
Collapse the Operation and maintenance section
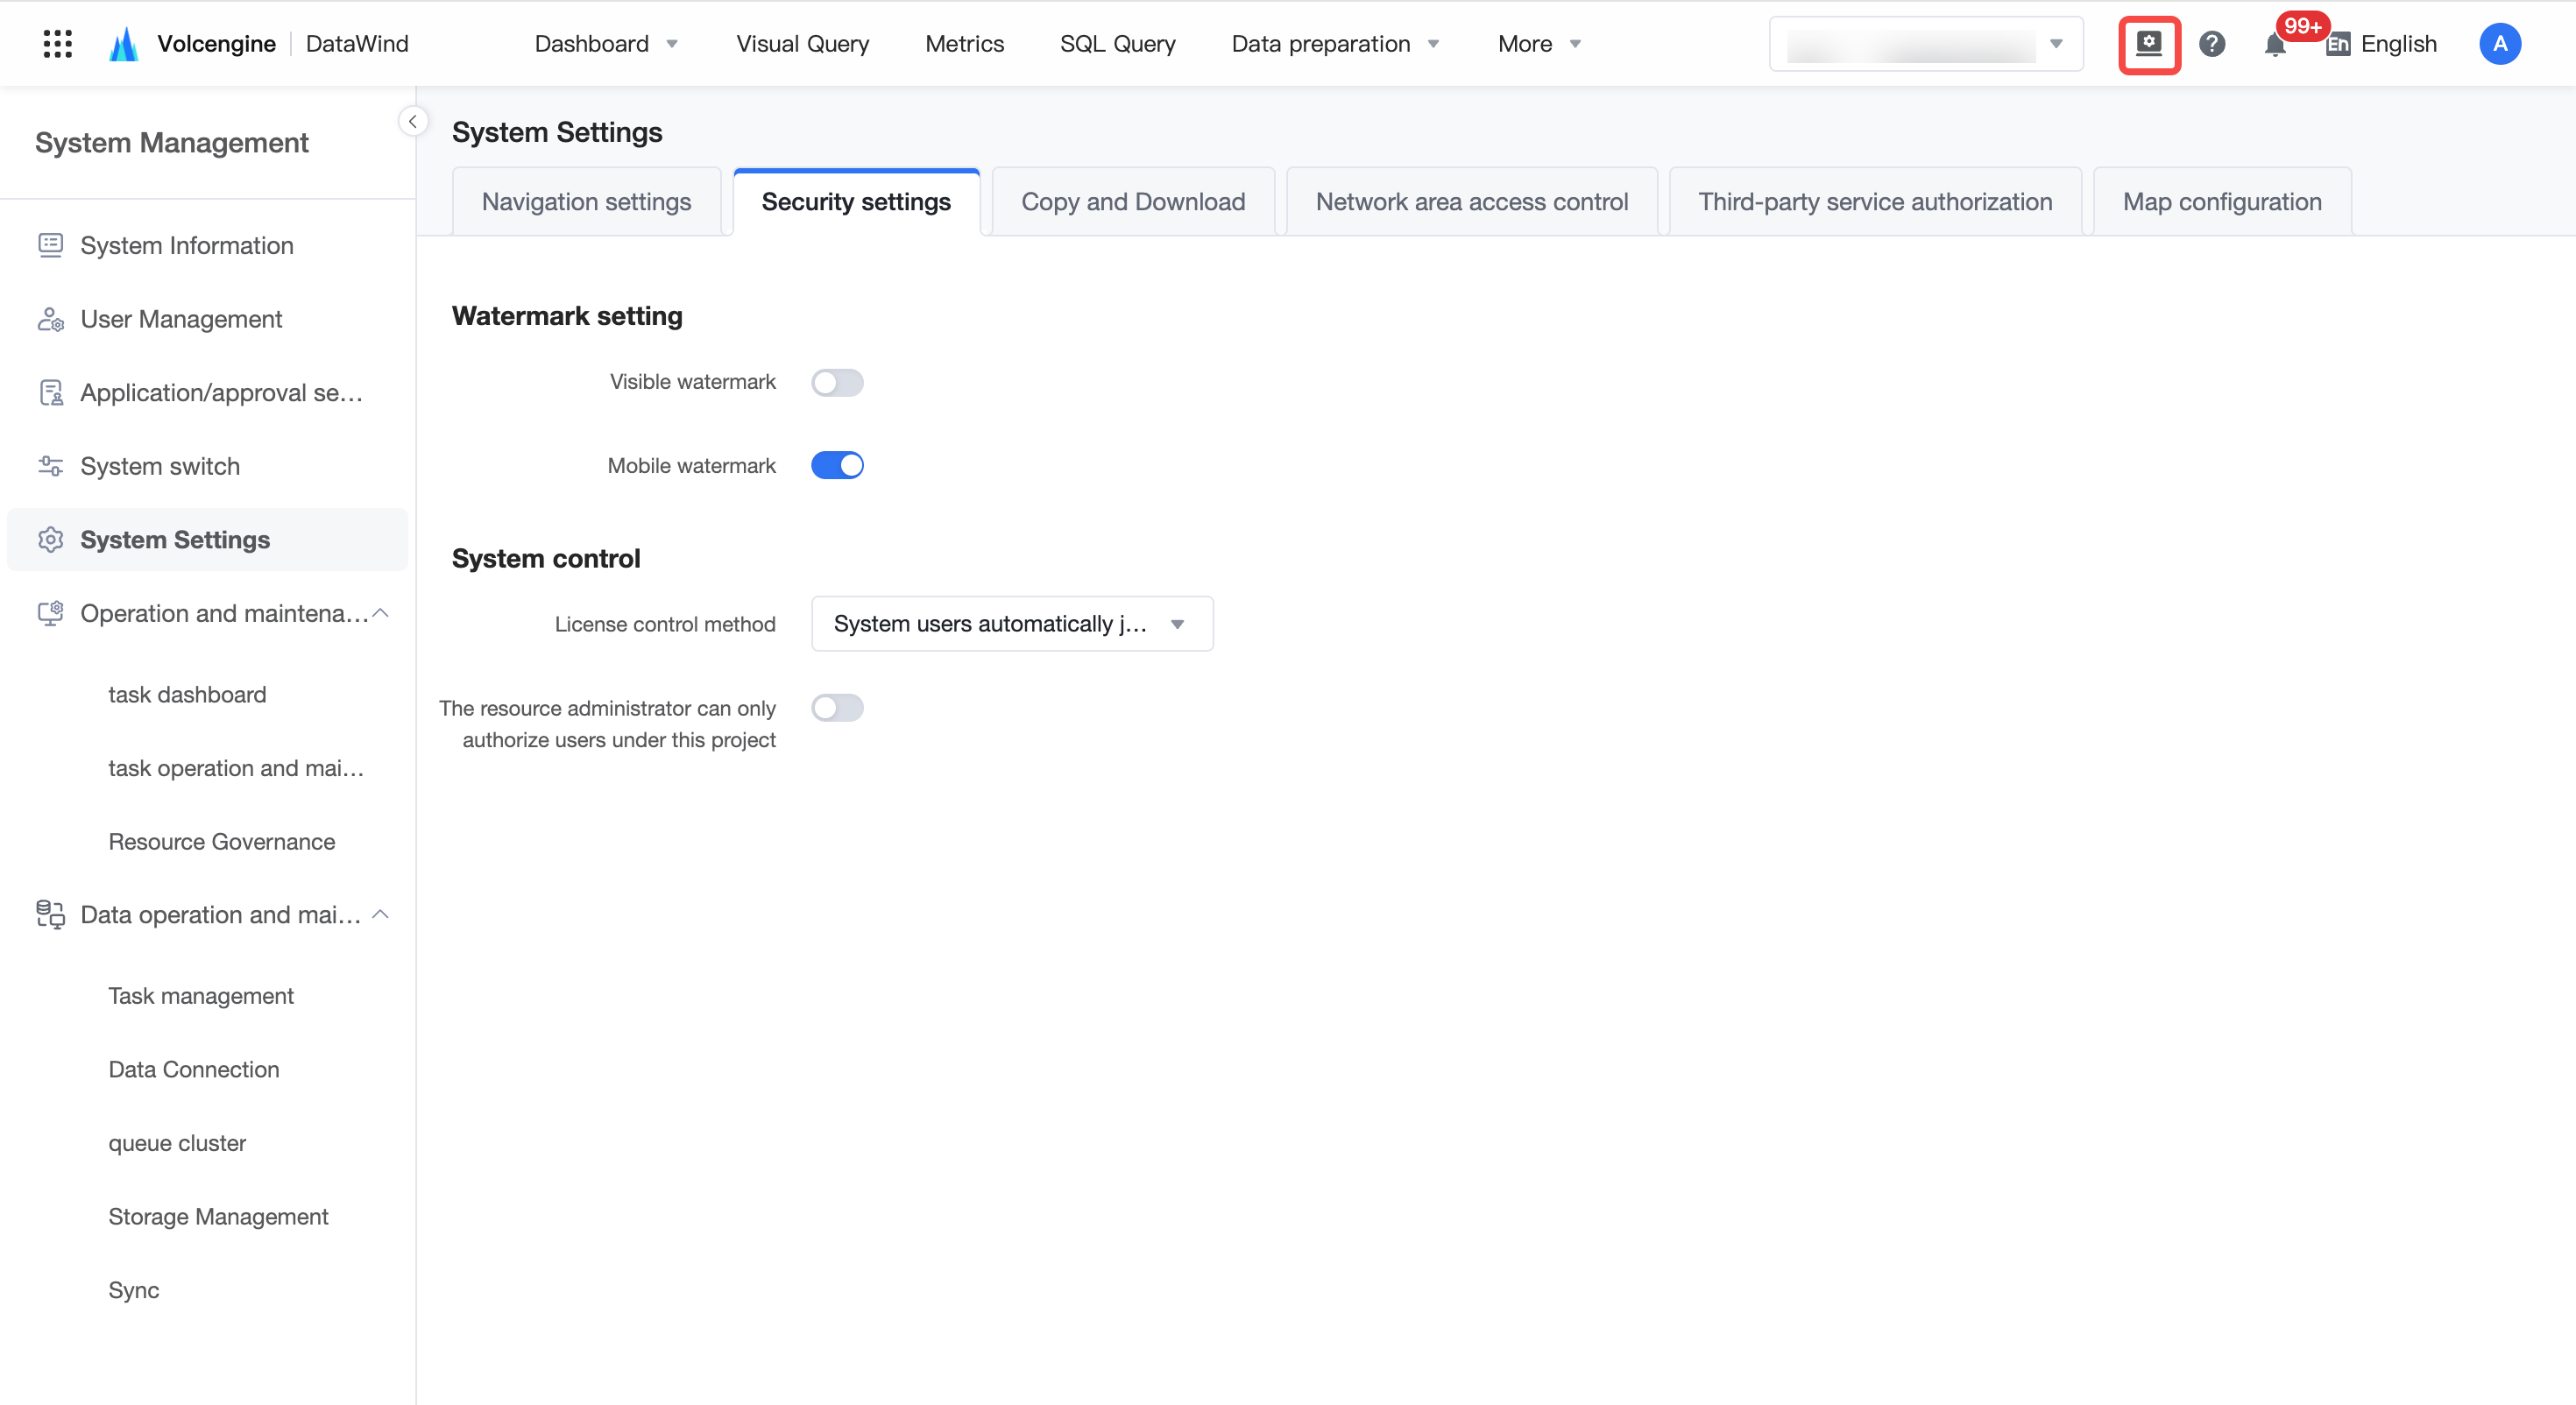[x=380, y=613]
